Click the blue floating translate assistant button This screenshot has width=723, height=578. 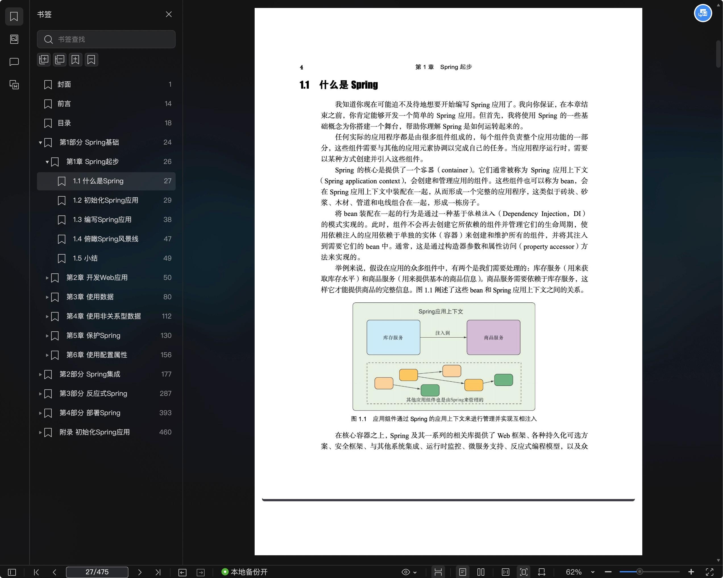pos(703,13)
